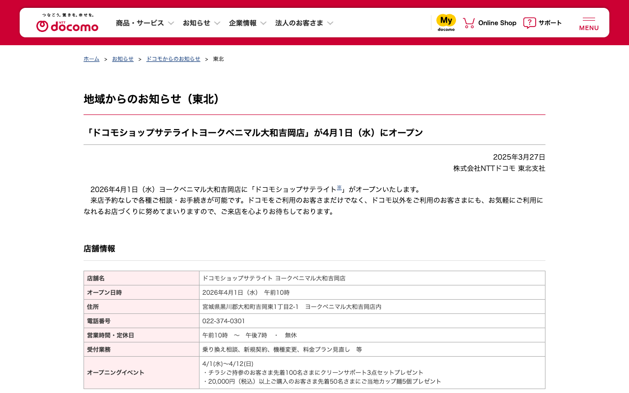Select the opening time 2026年4月1日（水） 午前10時
The height and width of the screenshot is (393, 629).
point(246,292)
